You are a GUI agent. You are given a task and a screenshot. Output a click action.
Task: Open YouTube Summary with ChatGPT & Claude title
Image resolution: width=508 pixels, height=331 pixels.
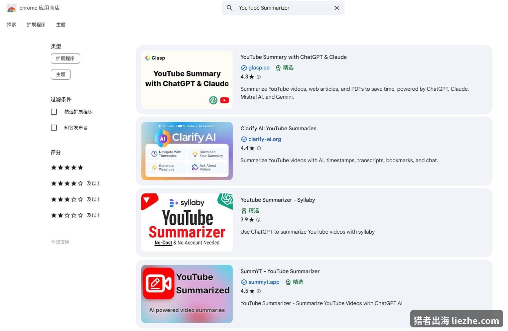point(294,57)
